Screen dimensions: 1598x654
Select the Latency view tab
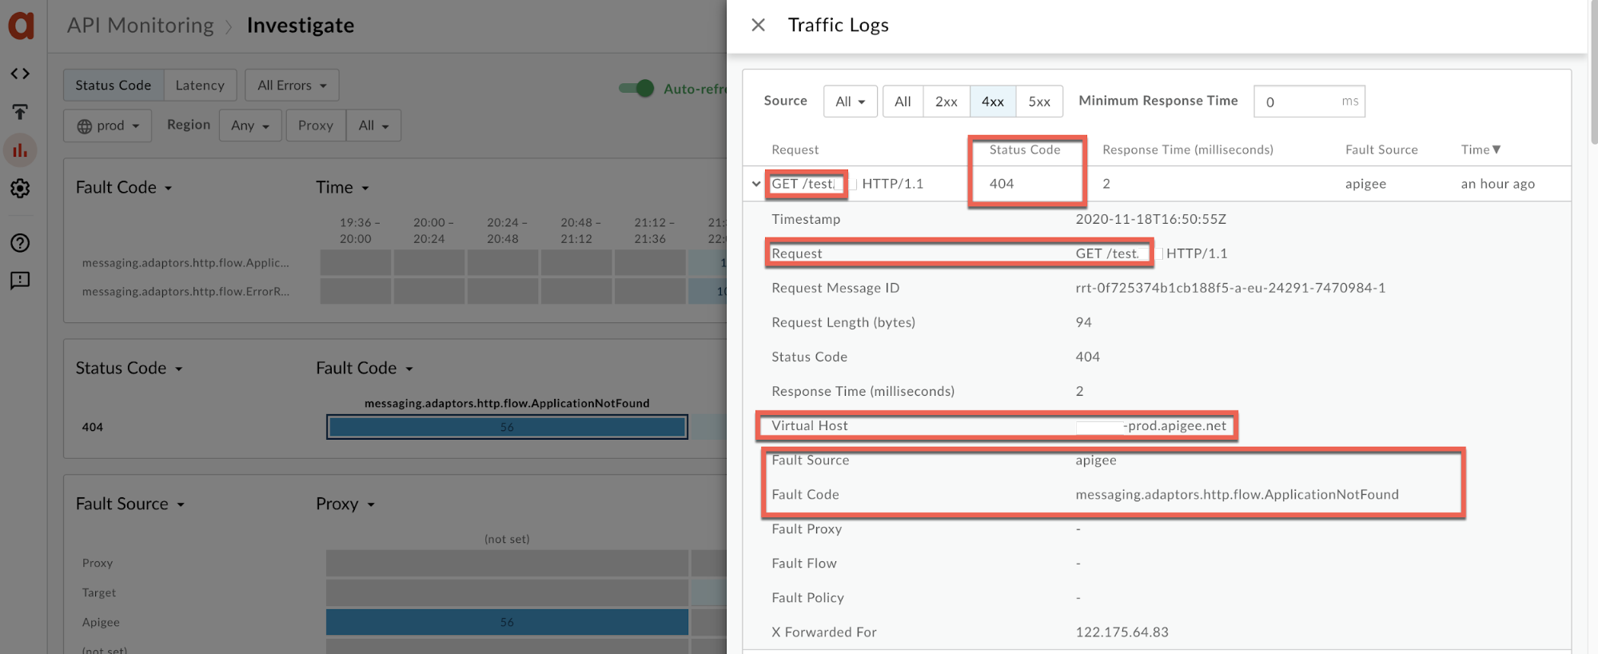pyautogui.click(x=200, y=86)
